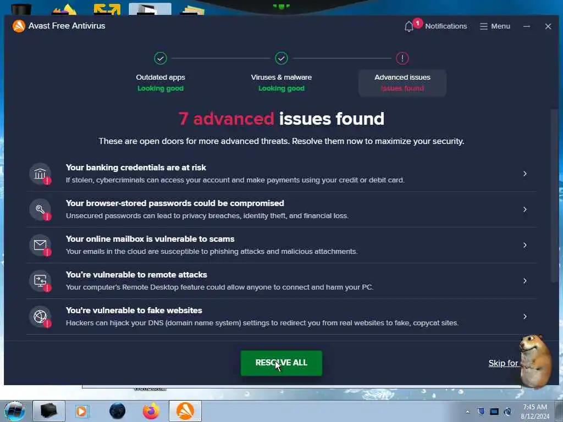Screen dimensions: 563x422
Task: Minimize the Avast window
Action: [x=526, y=26]
